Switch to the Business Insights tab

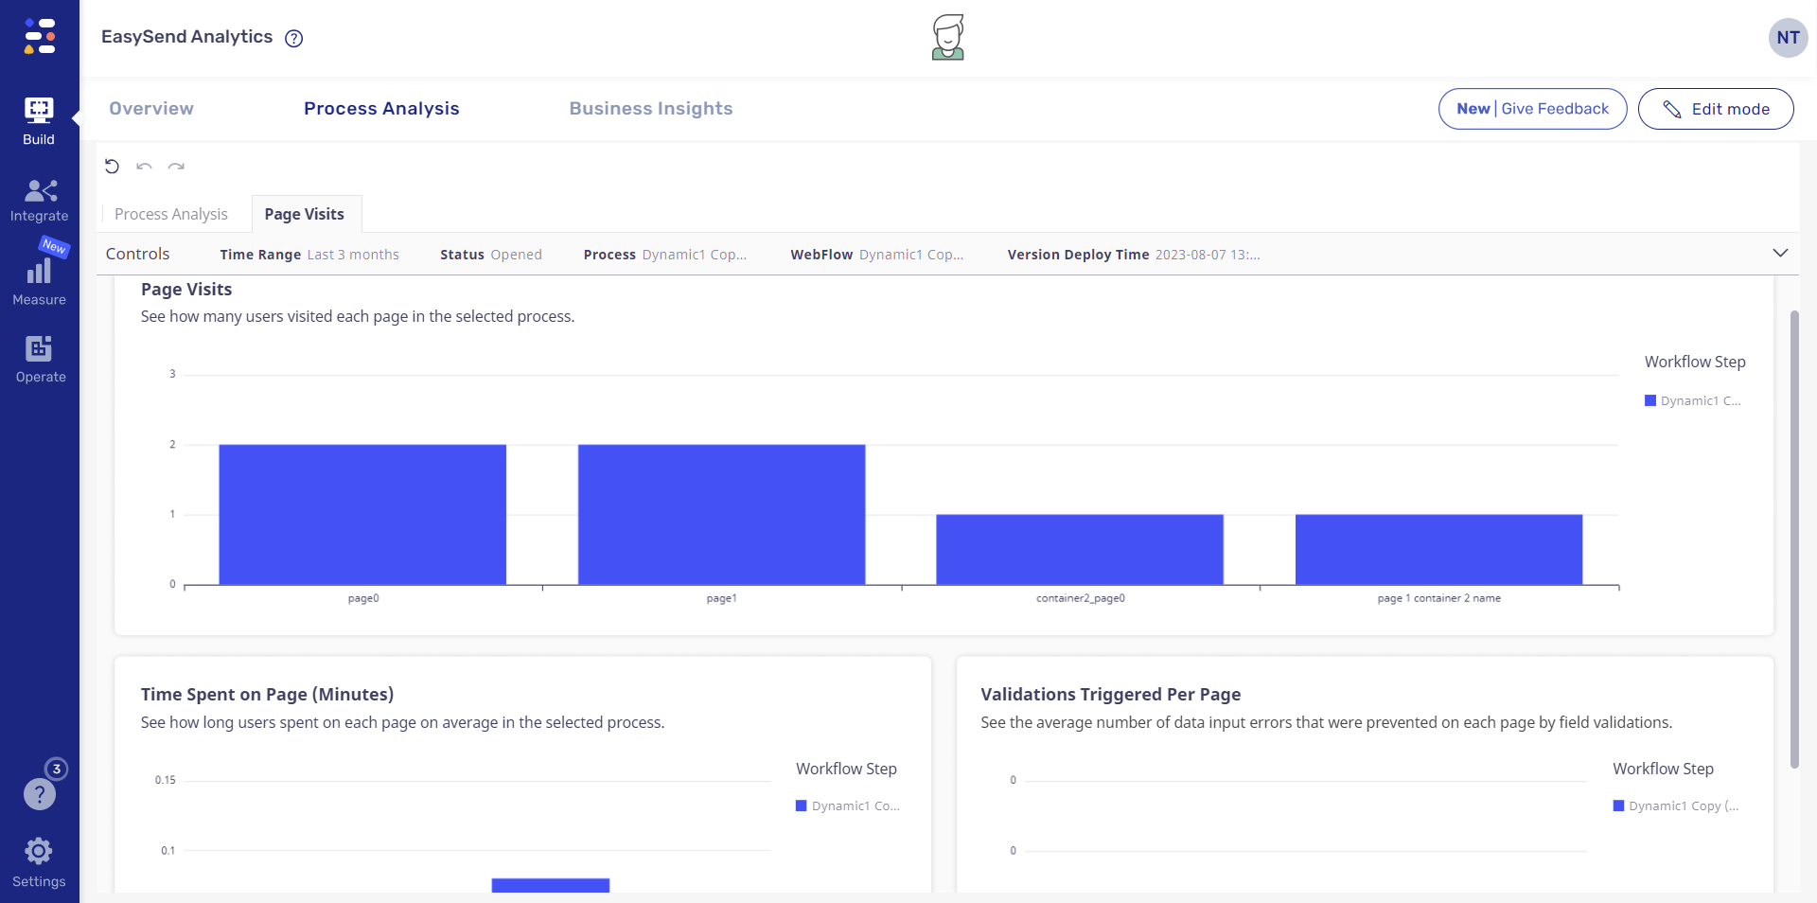(x=651, y=108)
